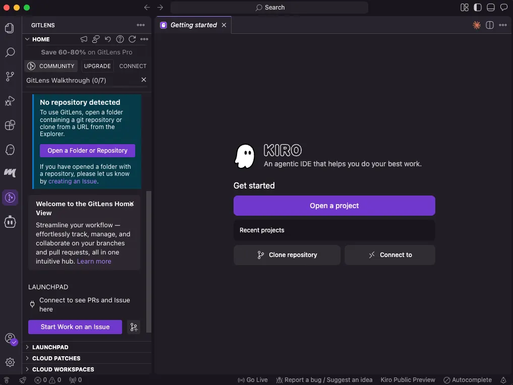Open GITLENS panel more actions menu
Image resolution: width=513 pixels, height=385 pixels.
(x=141, y=25)
